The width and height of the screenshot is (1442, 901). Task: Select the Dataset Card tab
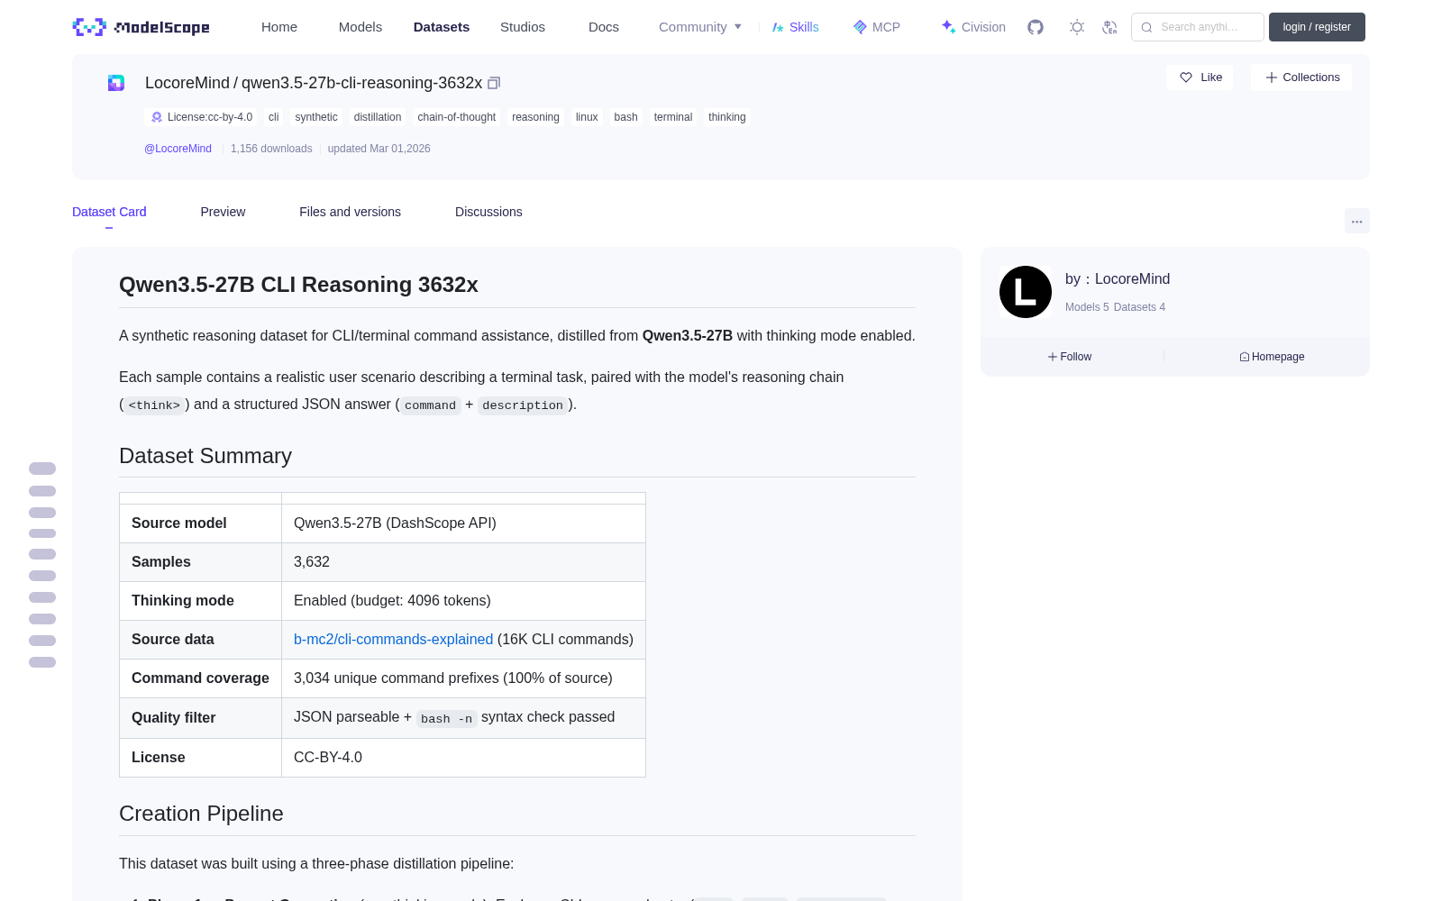click(109, 212)
